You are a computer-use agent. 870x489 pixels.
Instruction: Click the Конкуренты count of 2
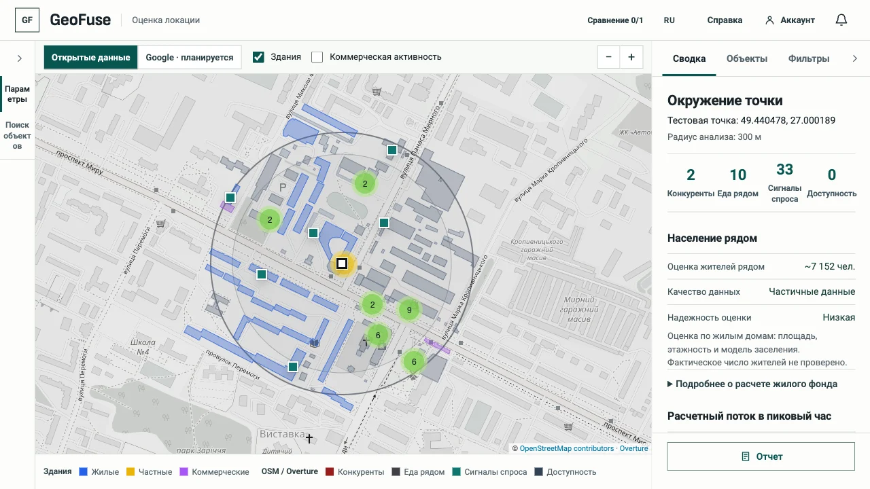click(x=691, y=175)
